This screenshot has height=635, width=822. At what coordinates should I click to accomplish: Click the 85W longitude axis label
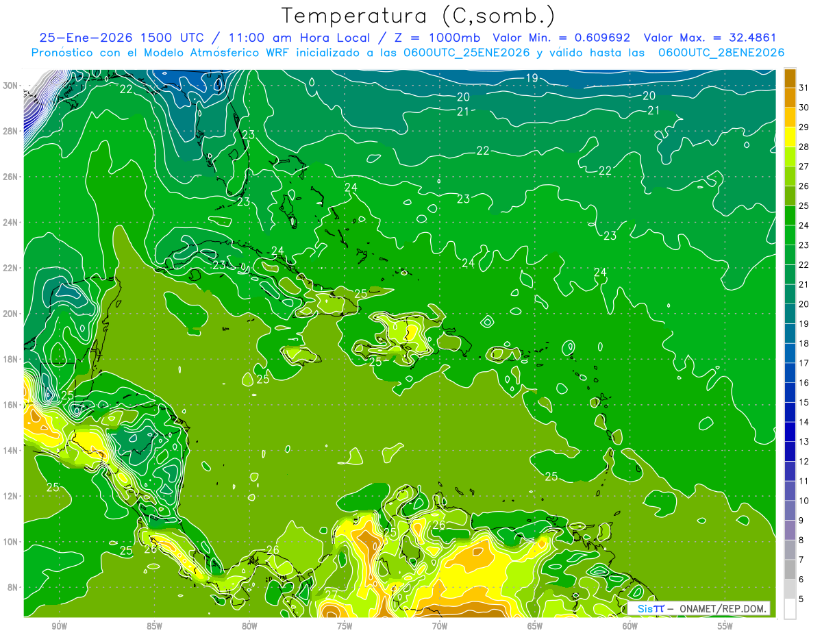(x=154, y=626)
